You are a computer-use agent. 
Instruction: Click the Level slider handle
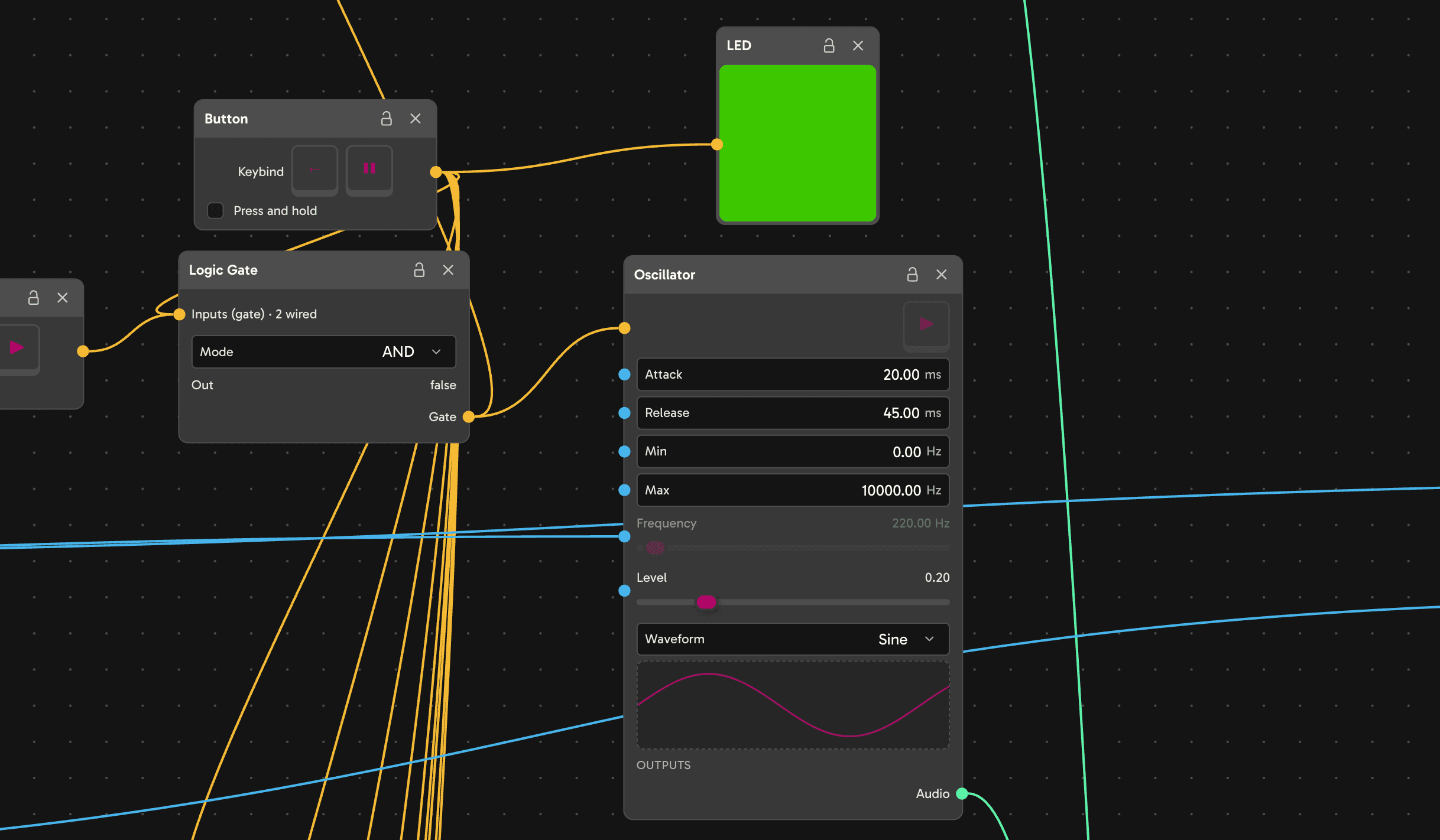706,602
